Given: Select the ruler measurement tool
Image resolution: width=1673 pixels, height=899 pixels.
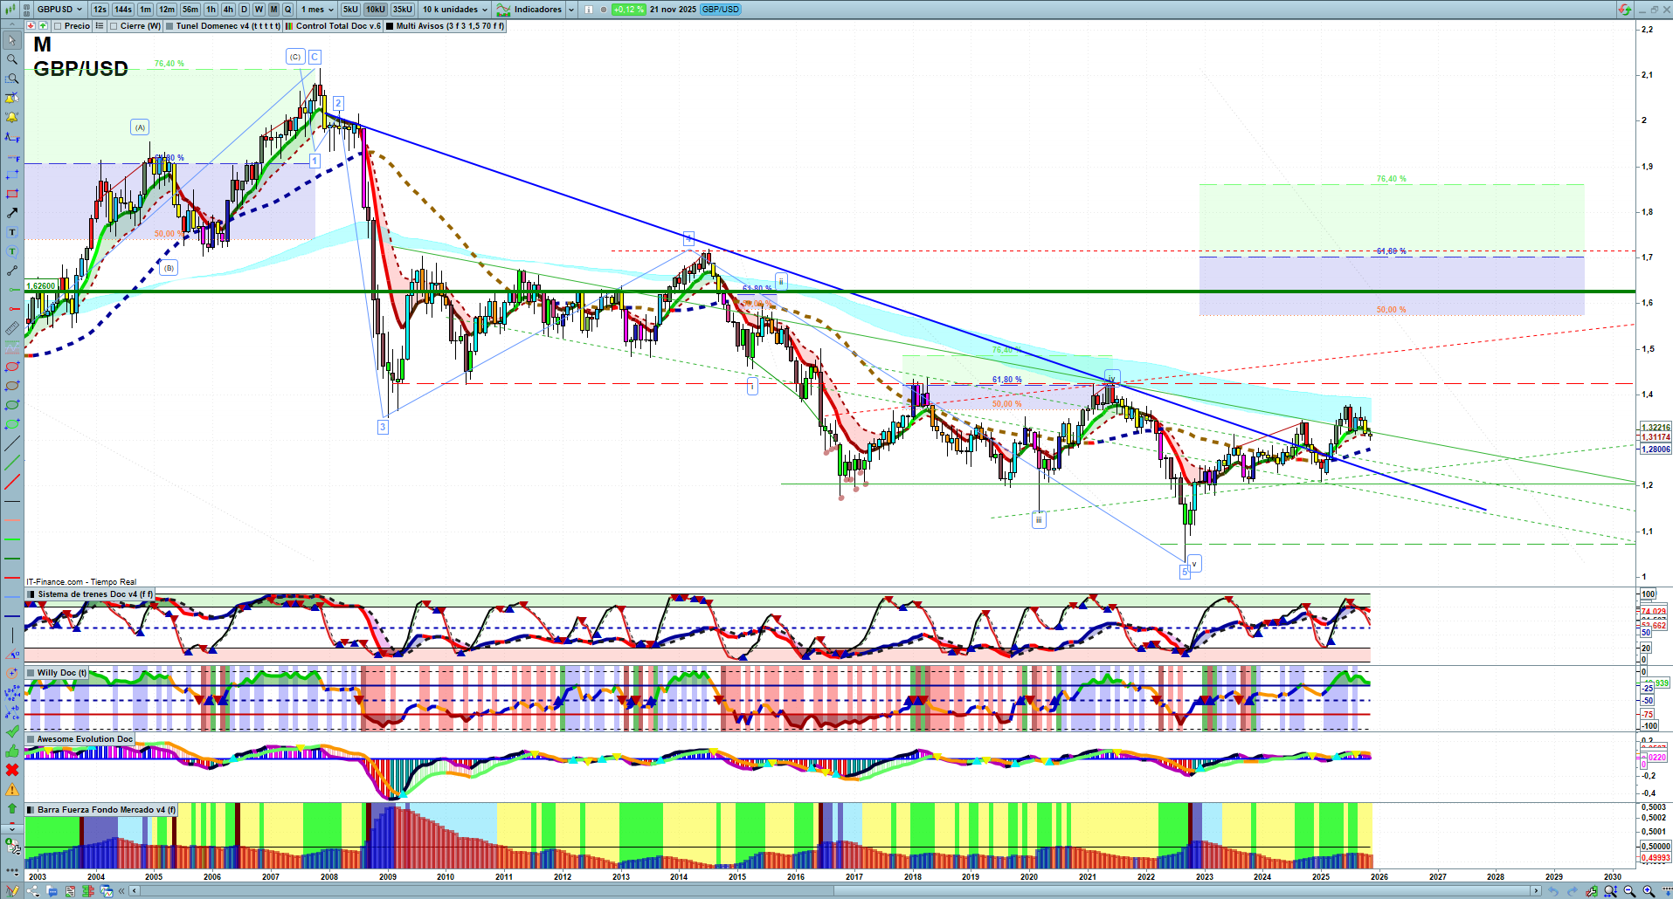Looking at the screenshot, I should click(12, 328).
